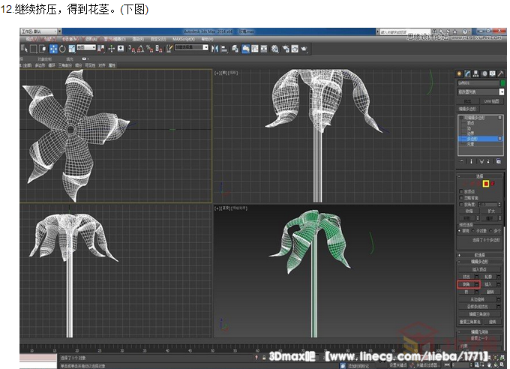Open the 倒角 settings box
Image resolution: width=510 pixels, height=369 pixels.
(477, 284)
